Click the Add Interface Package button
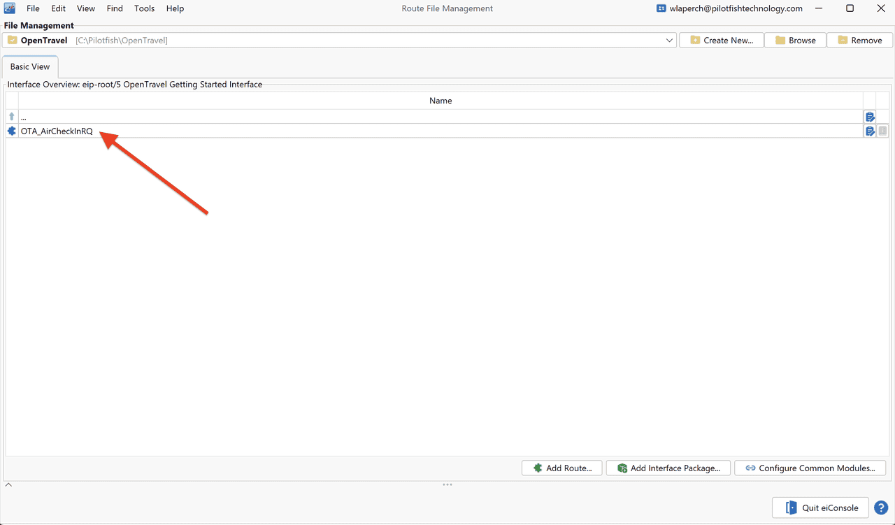The height and width of the screenshot is (525, 895). tap(668, 468)
